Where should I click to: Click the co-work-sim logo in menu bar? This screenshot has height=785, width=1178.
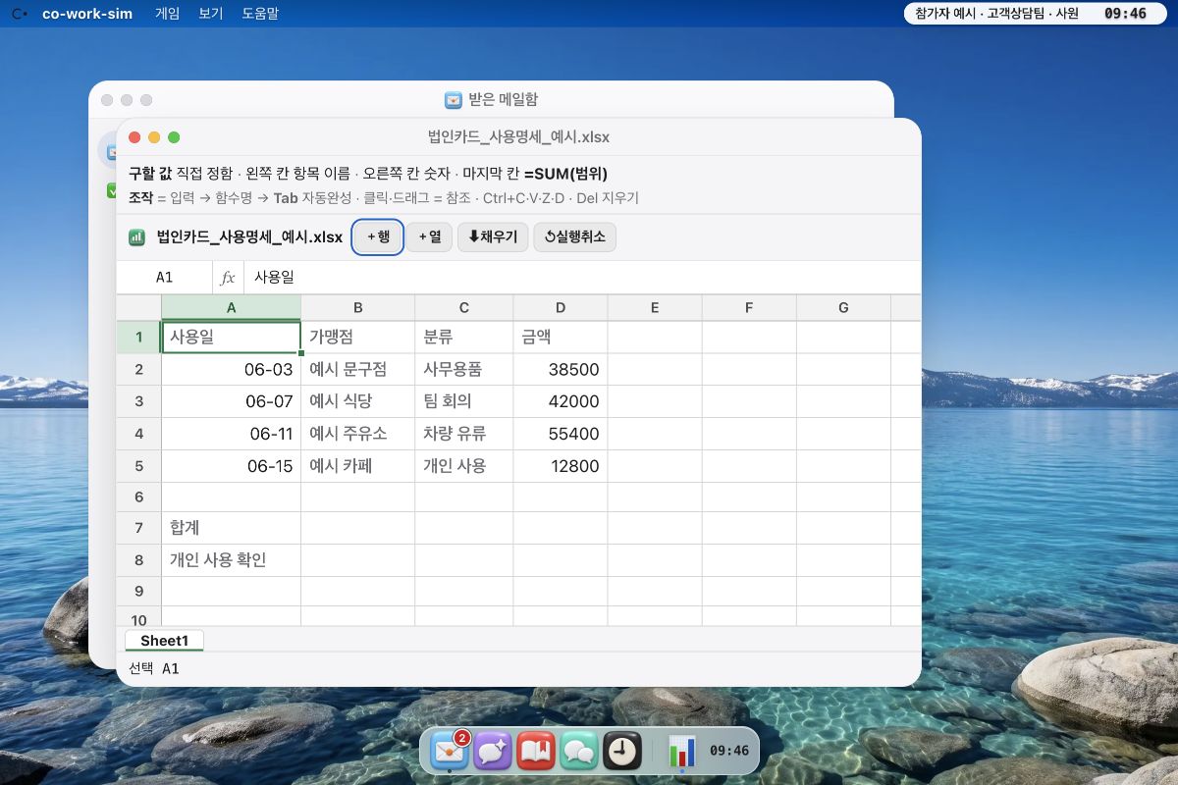click(19, 14)
